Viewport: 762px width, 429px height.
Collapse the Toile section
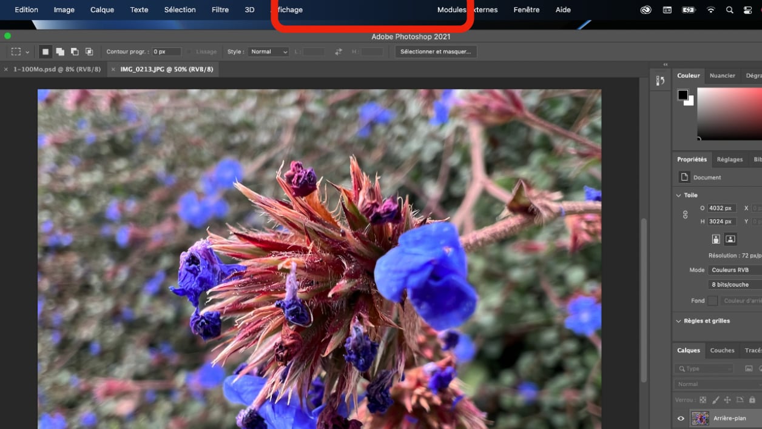click(x=679, y=195)
